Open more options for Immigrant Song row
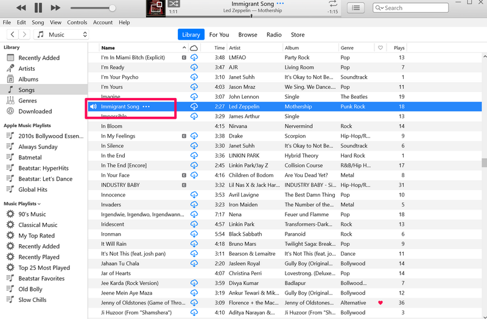 146,107
